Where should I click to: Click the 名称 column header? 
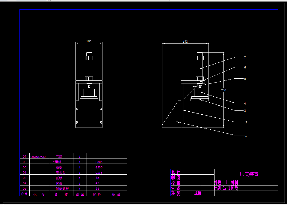click(61, 194)
